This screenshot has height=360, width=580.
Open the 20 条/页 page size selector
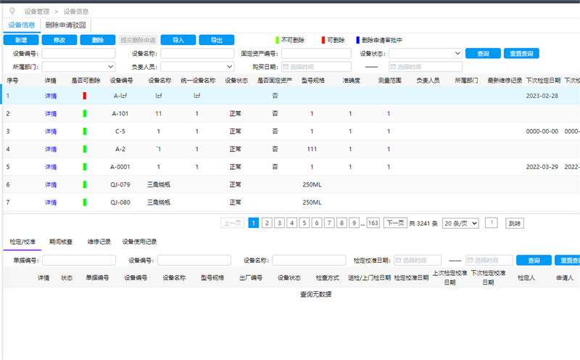[460, 224]
